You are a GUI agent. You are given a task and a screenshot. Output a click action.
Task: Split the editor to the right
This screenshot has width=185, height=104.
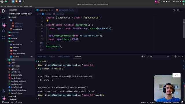178,10
